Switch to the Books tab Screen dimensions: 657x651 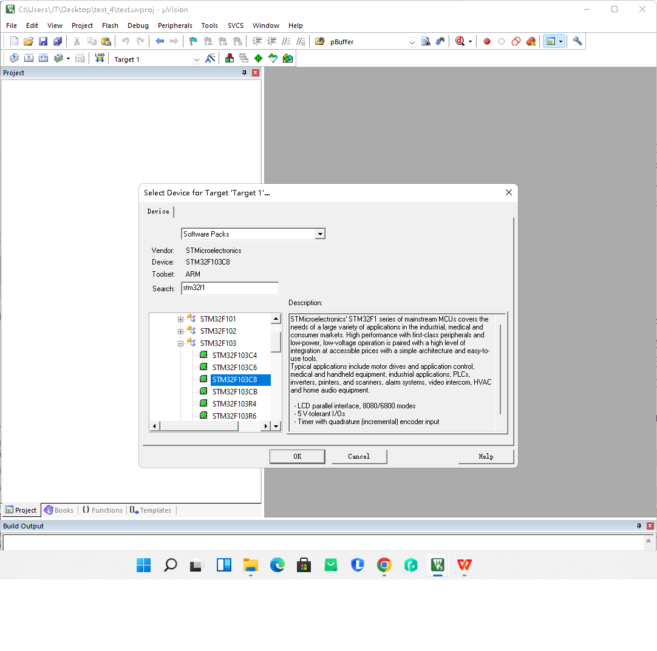tap(59, 510)
